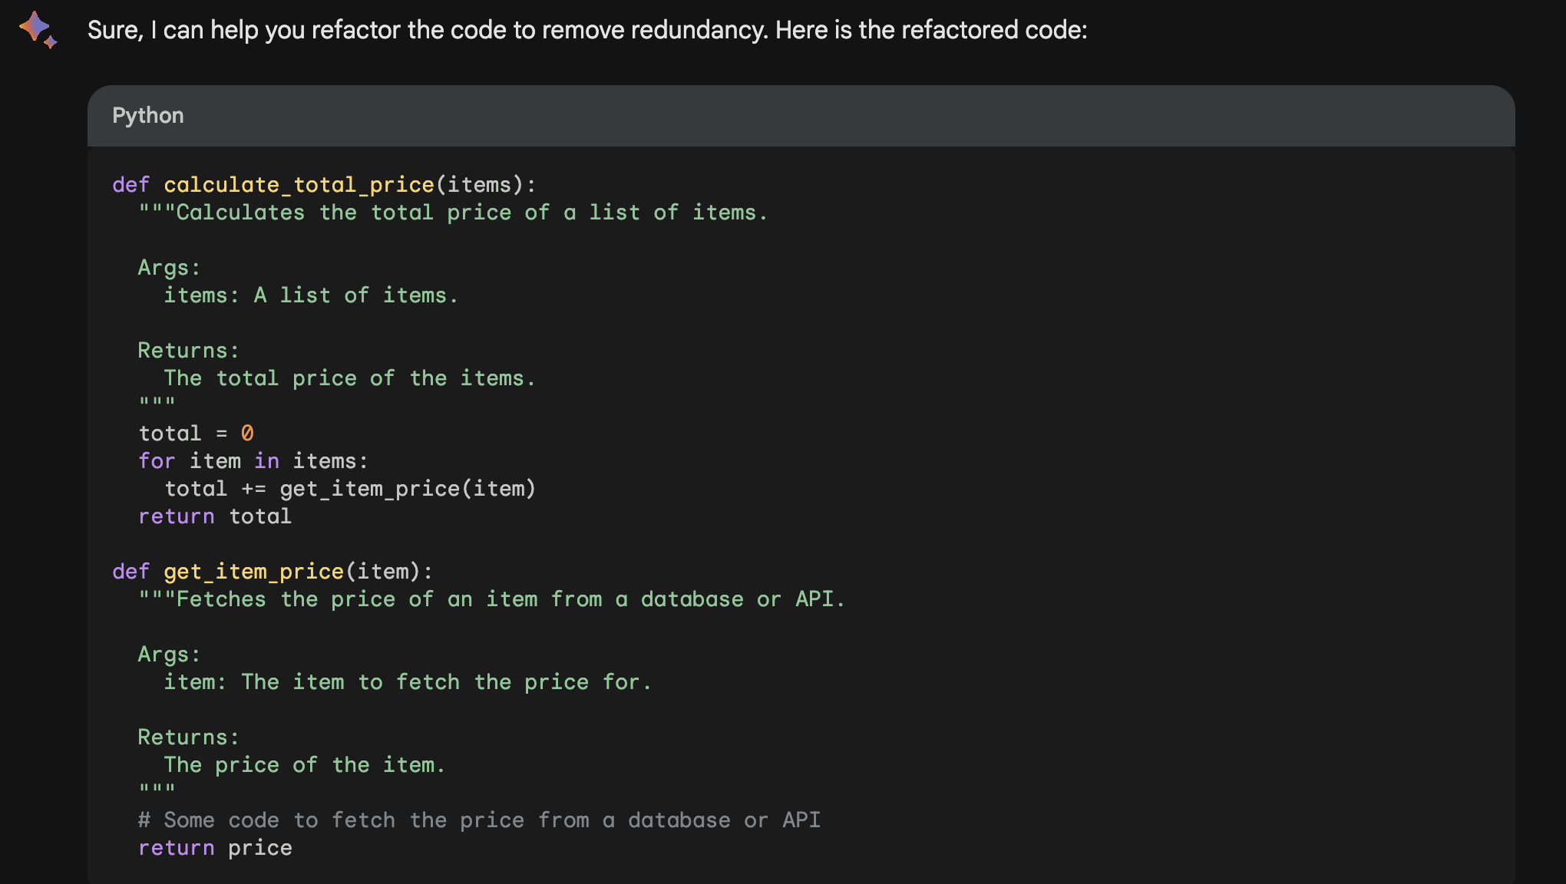Click the 'in' keyword of the loop
This screenshot has width=1566, height=884.
pyautogui.click(x=266, y=461)
